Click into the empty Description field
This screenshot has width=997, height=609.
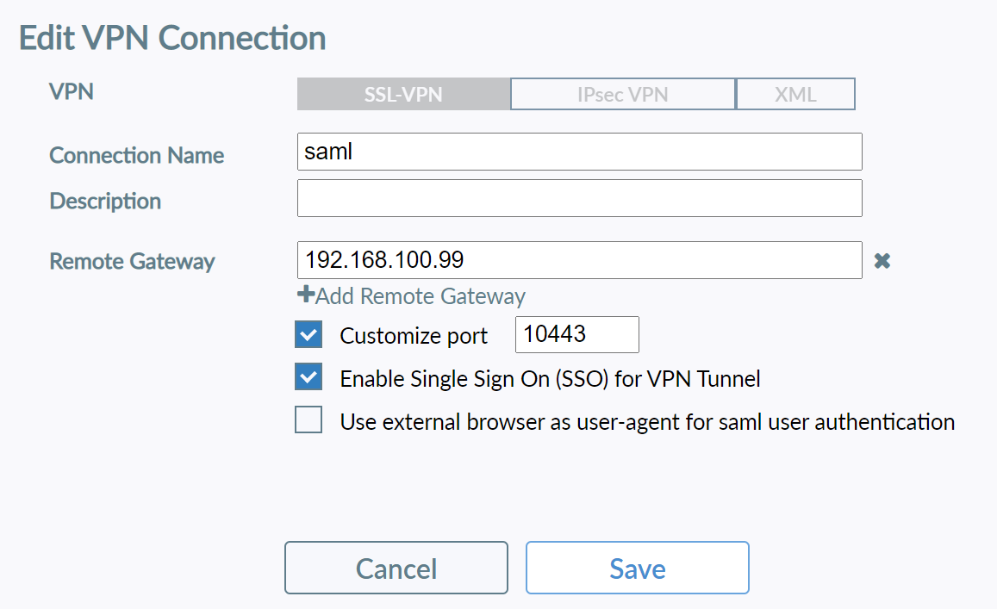click(x=579, y=198)
